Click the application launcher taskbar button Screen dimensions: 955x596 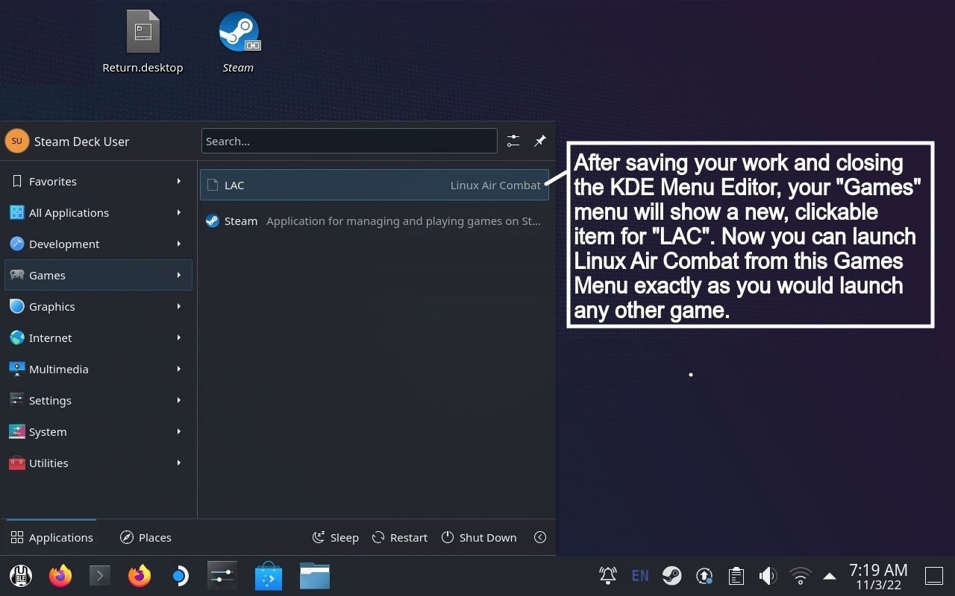tap(21, 576)
